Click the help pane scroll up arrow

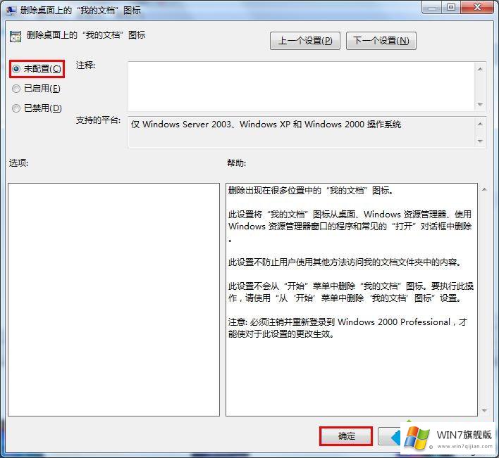click(x=483, y=190)
